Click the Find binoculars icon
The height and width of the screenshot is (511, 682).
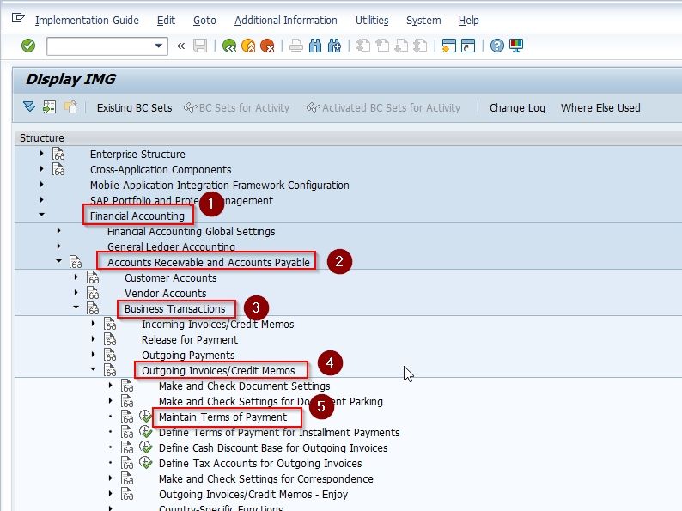315,46
